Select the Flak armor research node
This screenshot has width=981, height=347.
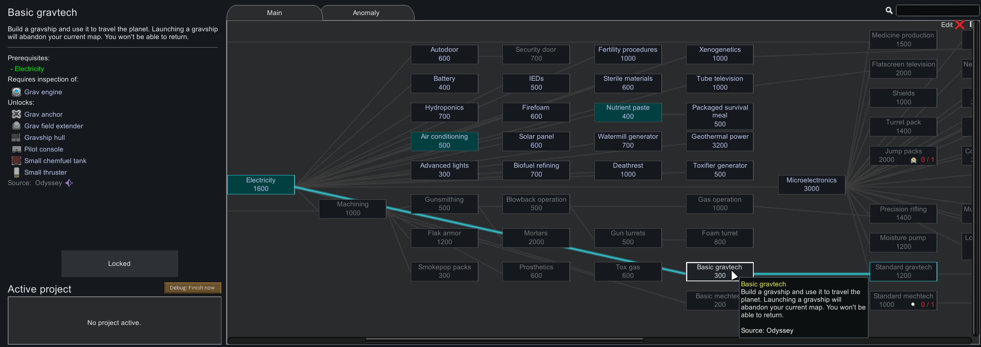click(x=445, y=238)
